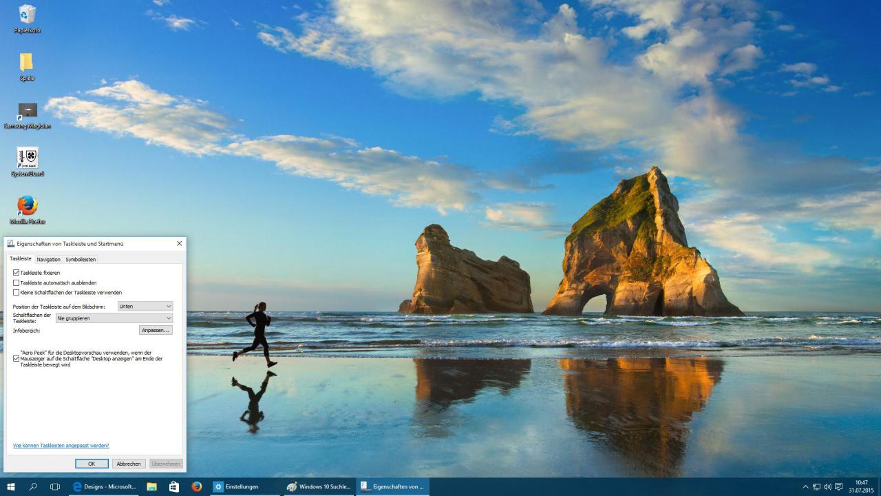The width and height of the screenshot is (881, 496).
Task: Select the Mozilla Firefox desktop shortcut
Action: [28, 211]
